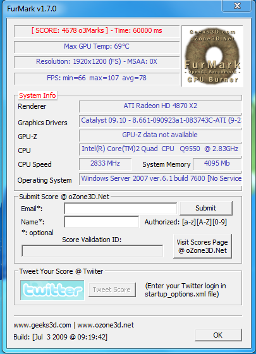Click the Build: [Jul 3 2009 @ 09:19:42] text
The height and width of the screenshot is (354, 256).
pos(61,337)
